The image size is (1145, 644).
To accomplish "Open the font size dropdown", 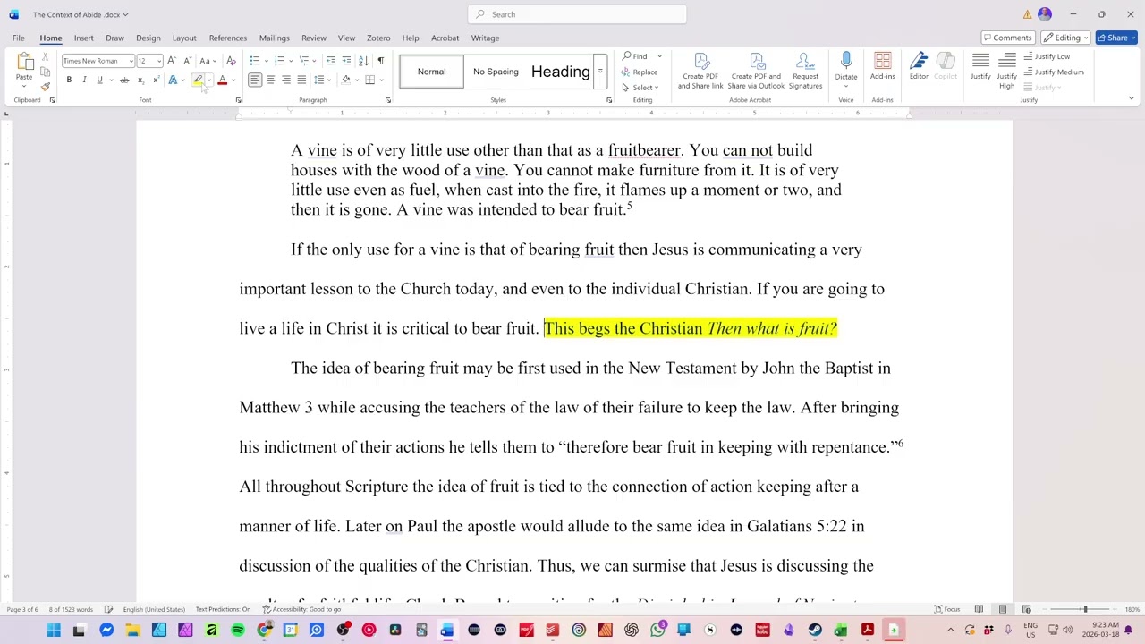I will pos(158,61).
